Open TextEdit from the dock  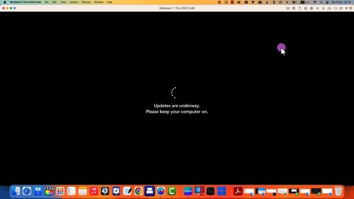tap(127, 191)
